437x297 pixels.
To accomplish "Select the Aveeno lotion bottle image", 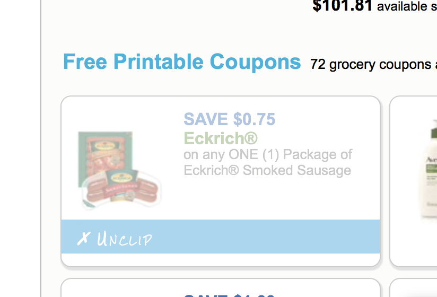I will (x=427, y=170).
